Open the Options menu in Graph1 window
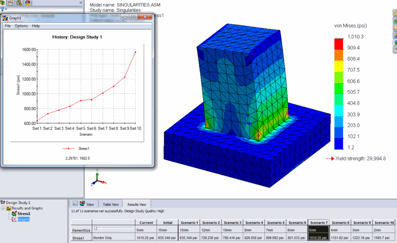397x243 pixels. [x=21, y=26]
